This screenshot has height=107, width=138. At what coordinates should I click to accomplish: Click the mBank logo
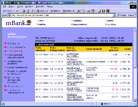[x=19, y=23]
